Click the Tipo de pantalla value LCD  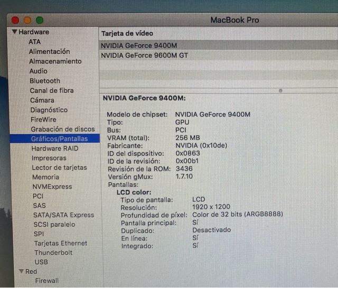(x=199, y=199)
